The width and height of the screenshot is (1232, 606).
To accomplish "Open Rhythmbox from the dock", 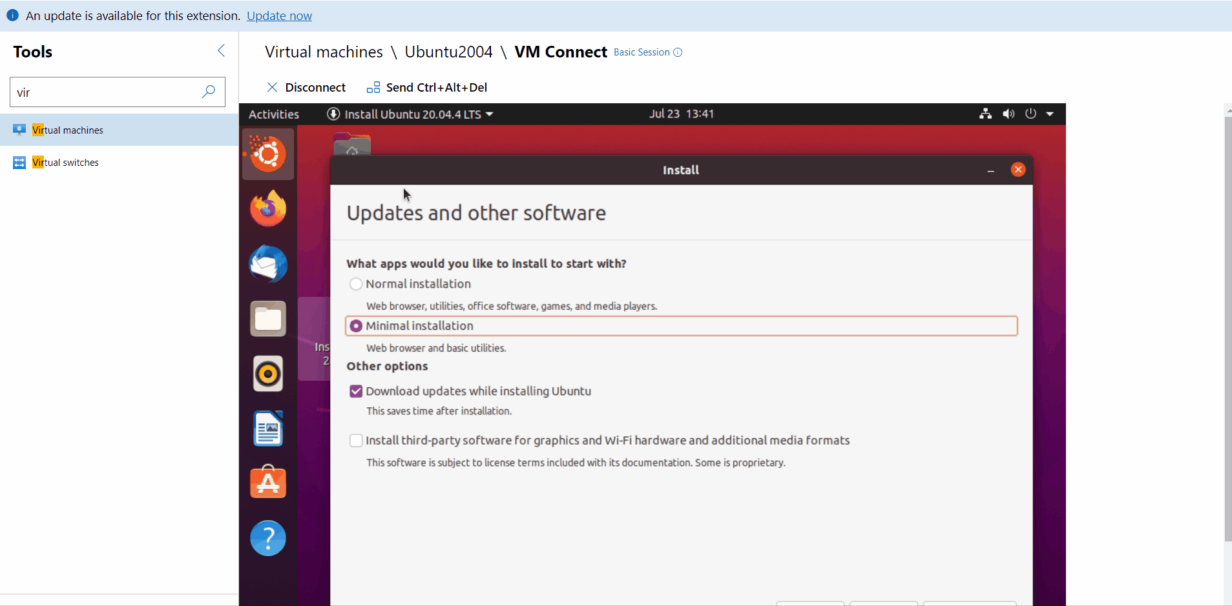I will [268, 374].
